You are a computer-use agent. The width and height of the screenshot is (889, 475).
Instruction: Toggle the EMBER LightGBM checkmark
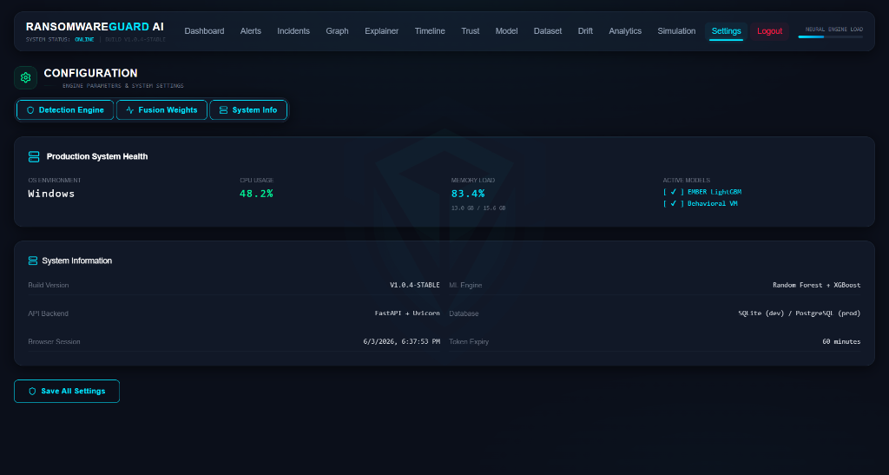pyautogui.click(x=674, y=192)
